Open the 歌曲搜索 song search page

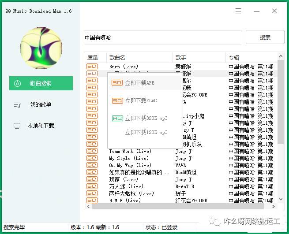[x=41, y=83]
